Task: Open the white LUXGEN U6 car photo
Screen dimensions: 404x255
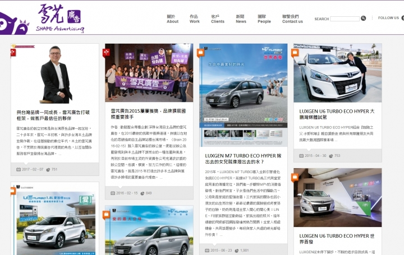Action: coord(338,73)
